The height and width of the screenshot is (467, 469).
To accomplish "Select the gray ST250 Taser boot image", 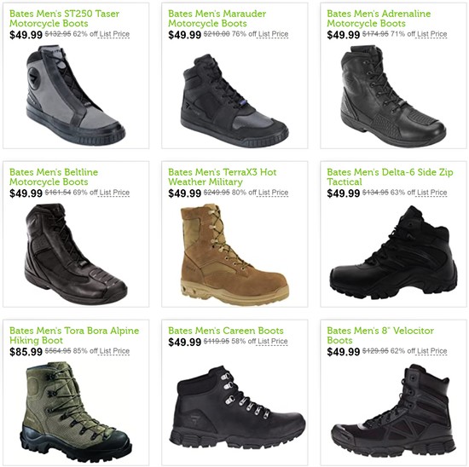I will (x=76, y=95).
